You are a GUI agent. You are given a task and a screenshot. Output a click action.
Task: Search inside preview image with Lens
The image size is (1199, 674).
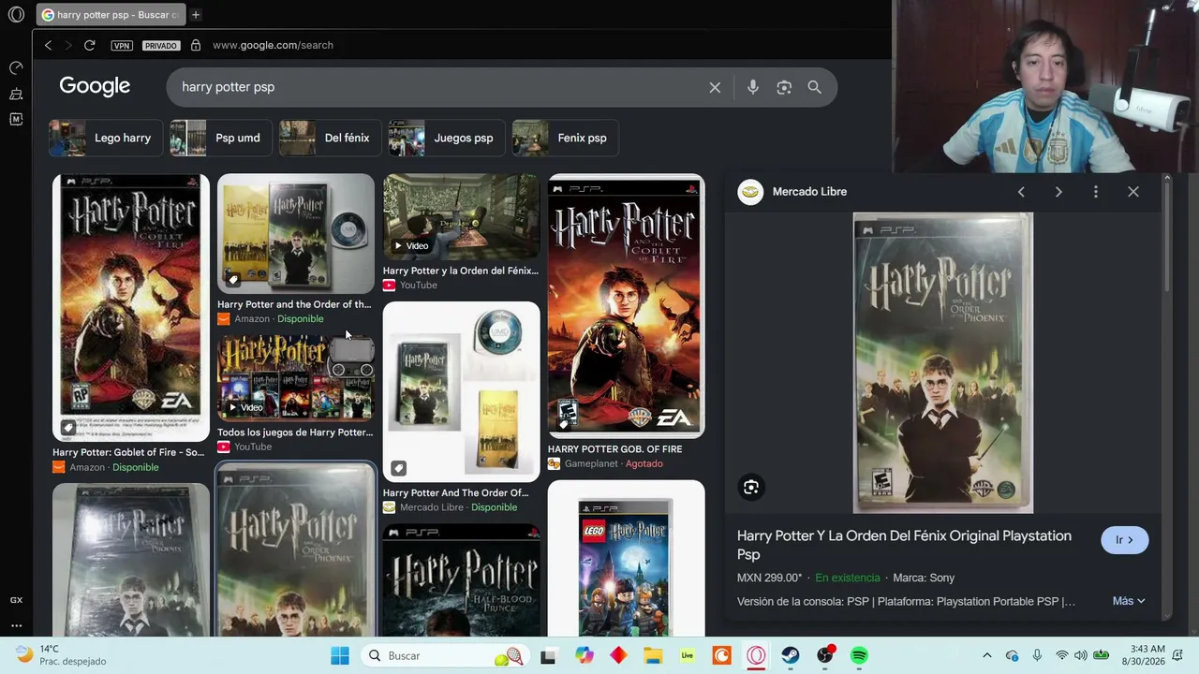point(750,487)
